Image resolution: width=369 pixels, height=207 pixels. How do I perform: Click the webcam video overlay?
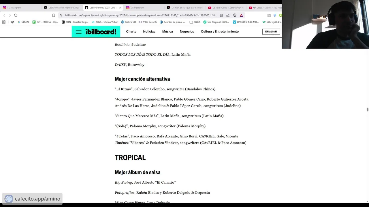325,24
